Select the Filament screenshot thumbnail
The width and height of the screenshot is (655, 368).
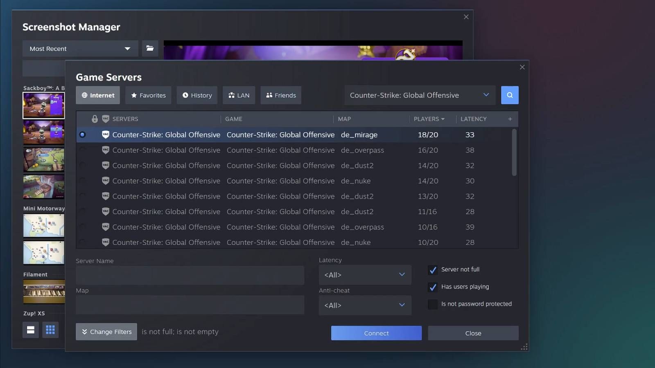point(44,292)
